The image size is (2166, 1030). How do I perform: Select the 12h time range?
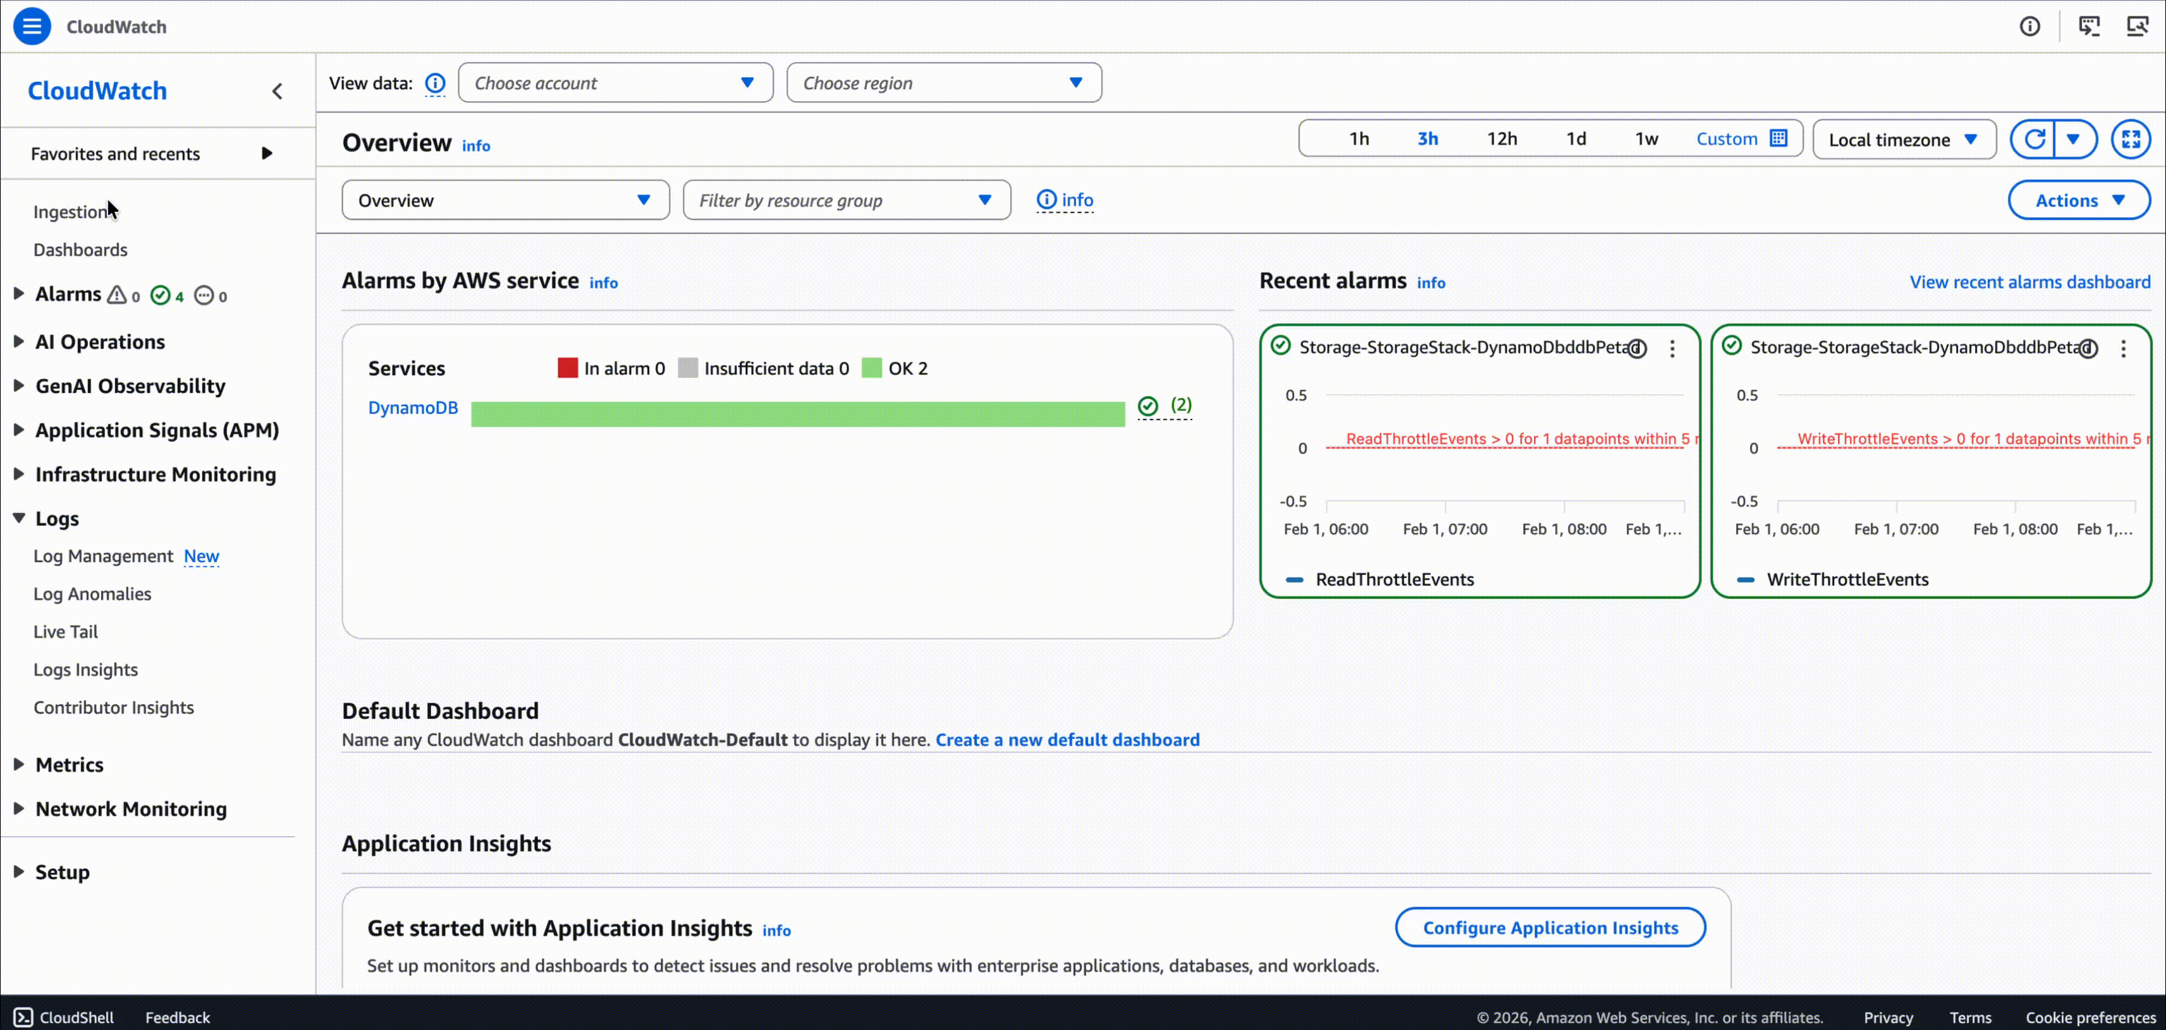coord(1502,138)
